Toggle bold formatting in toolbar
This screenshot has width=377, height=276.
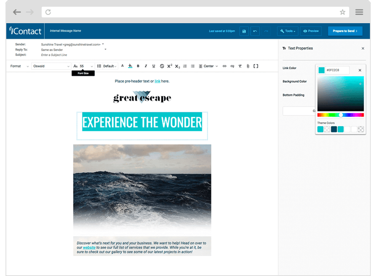pyautogui.click(x=138, y=66)
